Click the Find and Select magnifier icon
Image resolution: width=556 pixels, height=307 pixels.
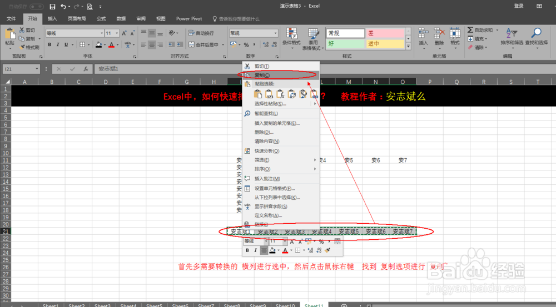[x=536, y=33]
